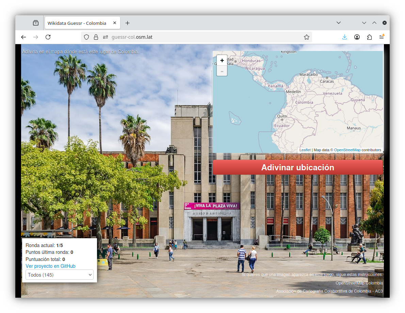Open the extensions panel

point(369,37)
